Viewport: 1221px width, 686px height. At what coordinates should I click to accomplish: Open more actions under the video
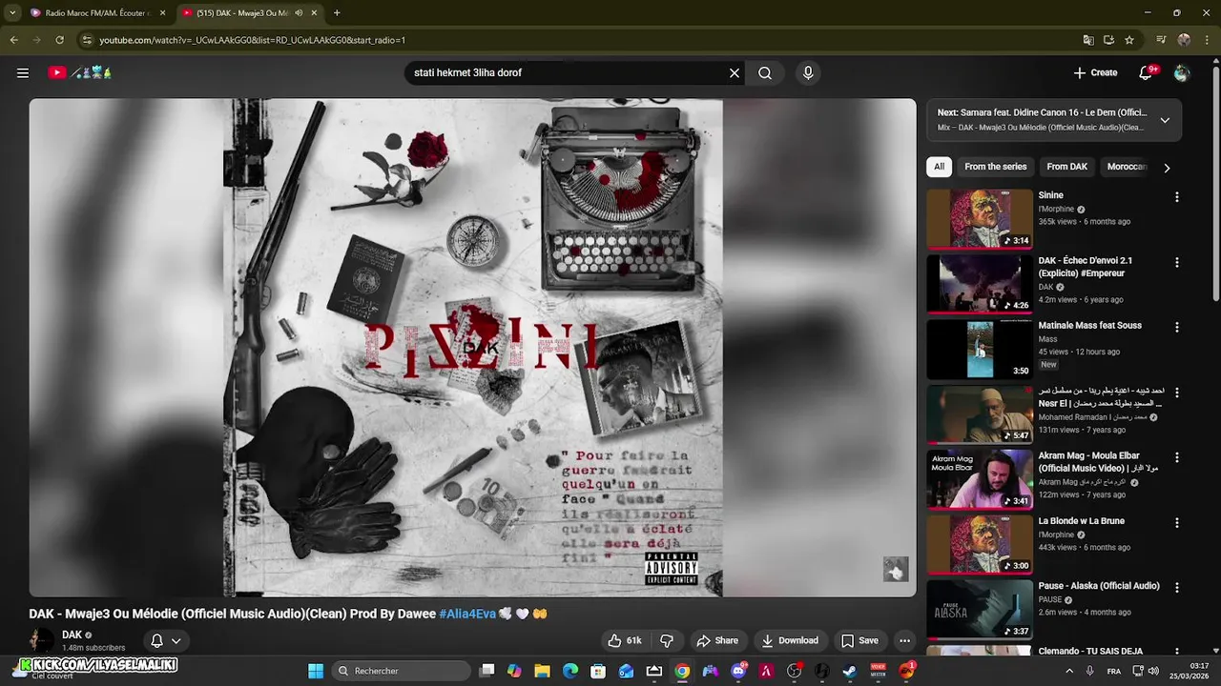point(904,640)
